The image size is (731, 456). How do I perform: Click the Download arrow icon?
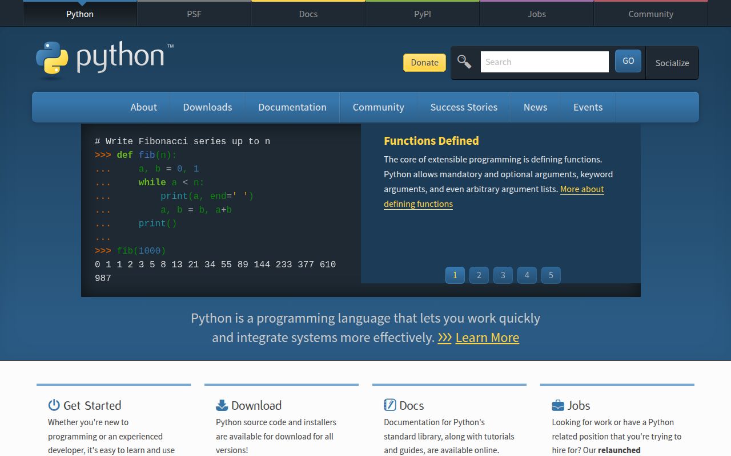click(222, 405)
